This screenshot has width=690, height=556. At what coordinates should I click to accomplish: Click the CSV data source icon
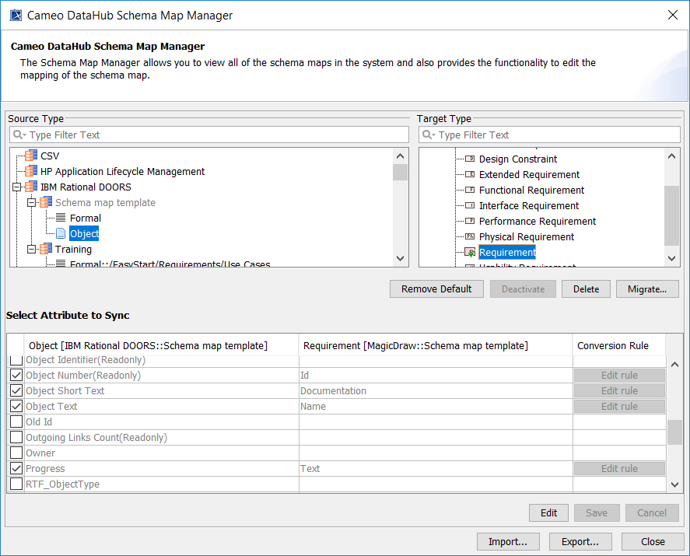pos(31,156)
